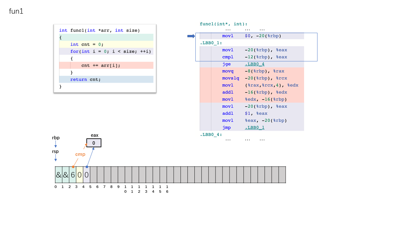408x229 pixels.
Task: Click the ".LBB0_1:" block label
Action: pyautogui.click(x=211, y=43)
